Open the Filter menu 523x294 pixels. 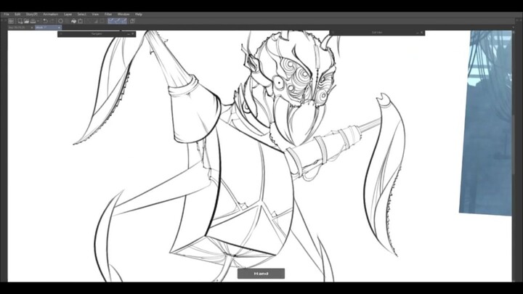pyautogui.click(x=107, y=14)
